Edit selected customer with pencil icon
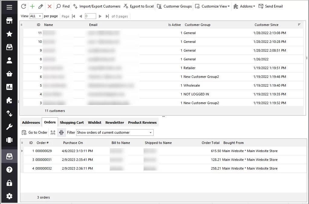 pyautogui.click(x=41, y=6)
